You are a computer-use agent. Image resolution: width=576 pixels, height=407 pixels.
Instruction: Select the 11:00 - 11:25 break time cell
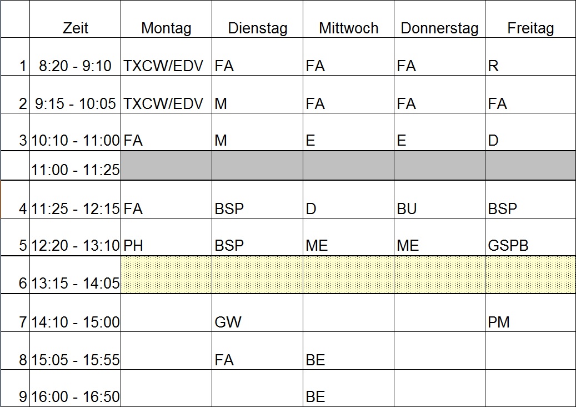point(76,166)
